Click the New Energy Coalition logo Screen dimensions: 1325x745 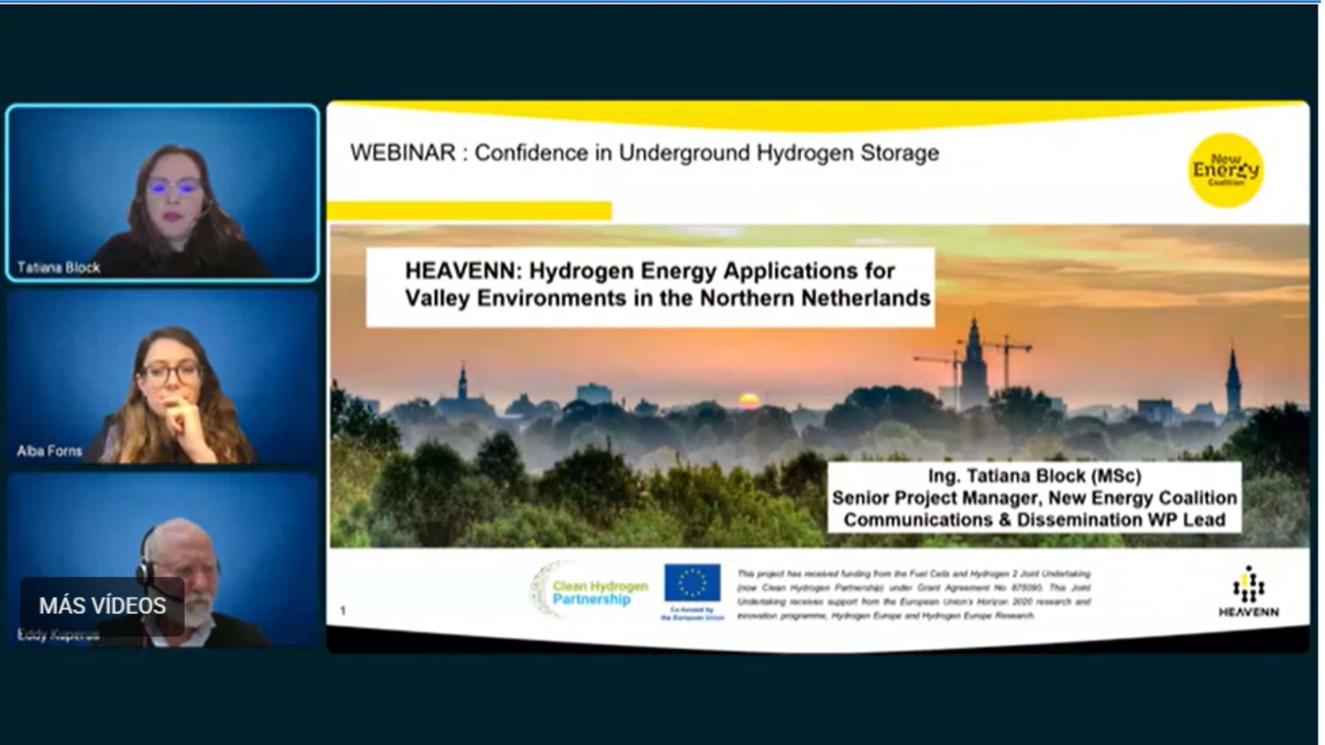coord(1226,170)
